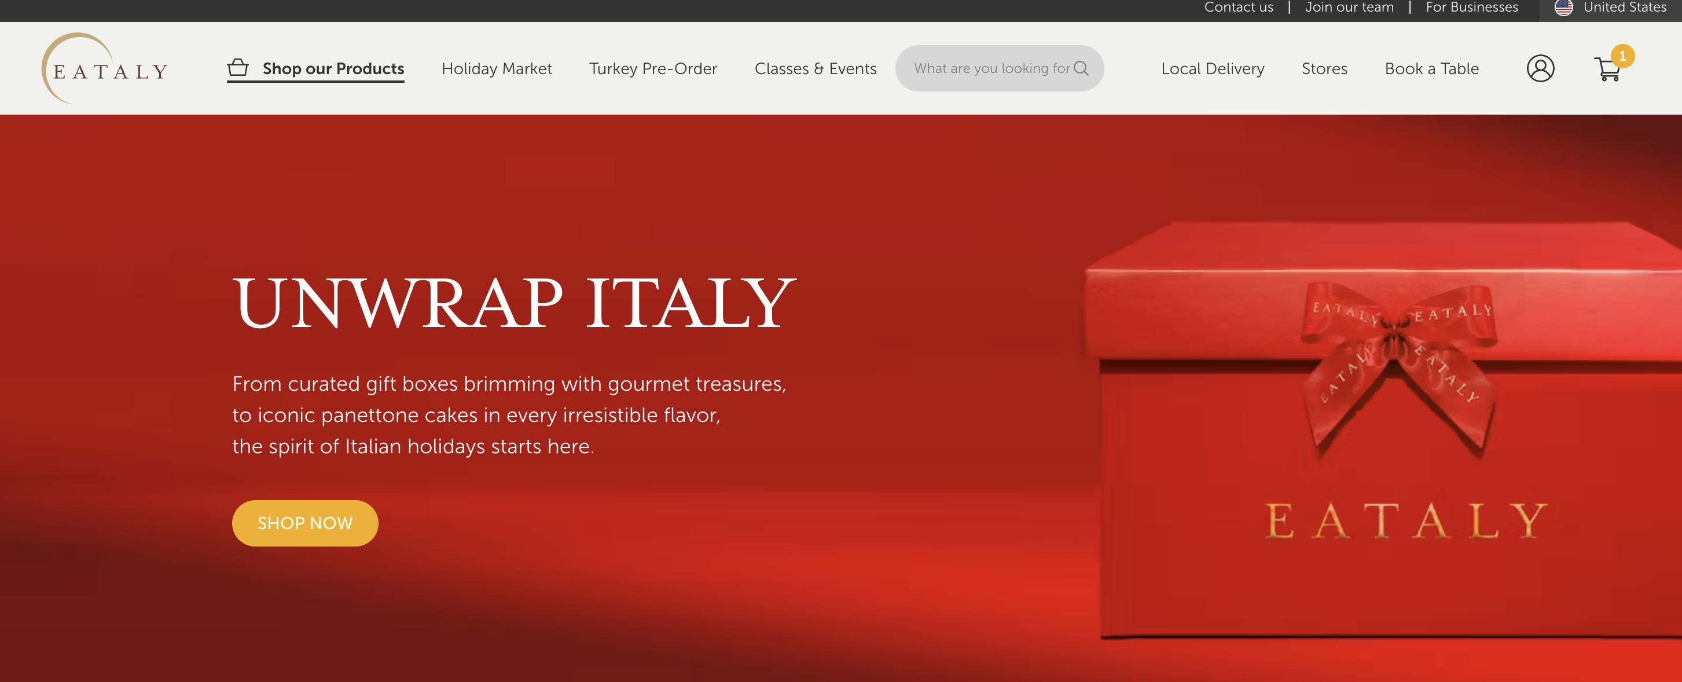
Task: Visit the For Businesses page
Action: pos(1472,7)
